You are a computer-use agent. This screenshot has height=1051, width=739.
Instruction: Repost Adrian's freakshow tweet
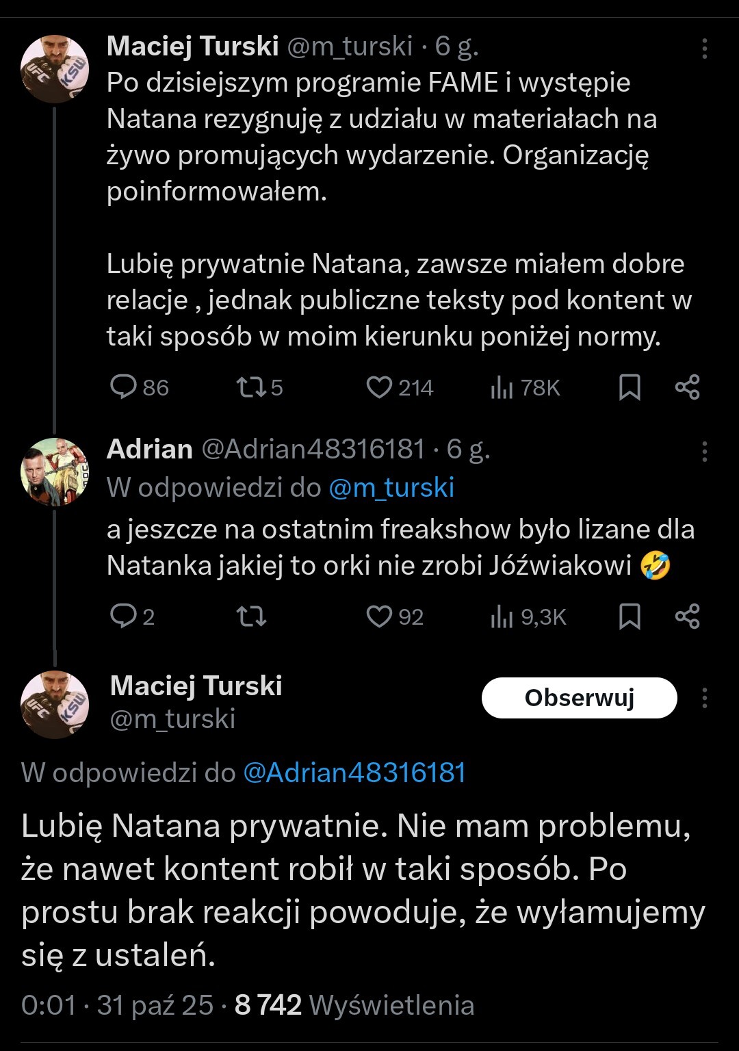click(250, 617)
